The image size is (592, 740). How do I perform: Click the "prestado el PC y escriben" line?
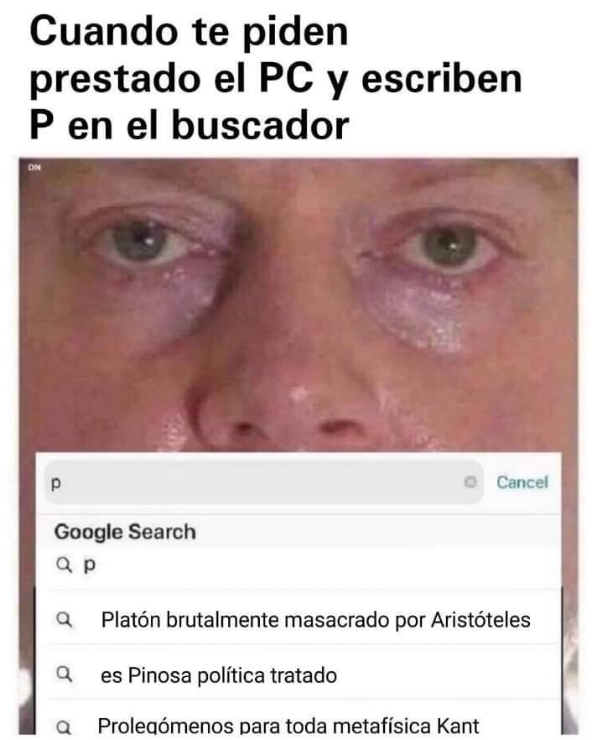point(276,79)
